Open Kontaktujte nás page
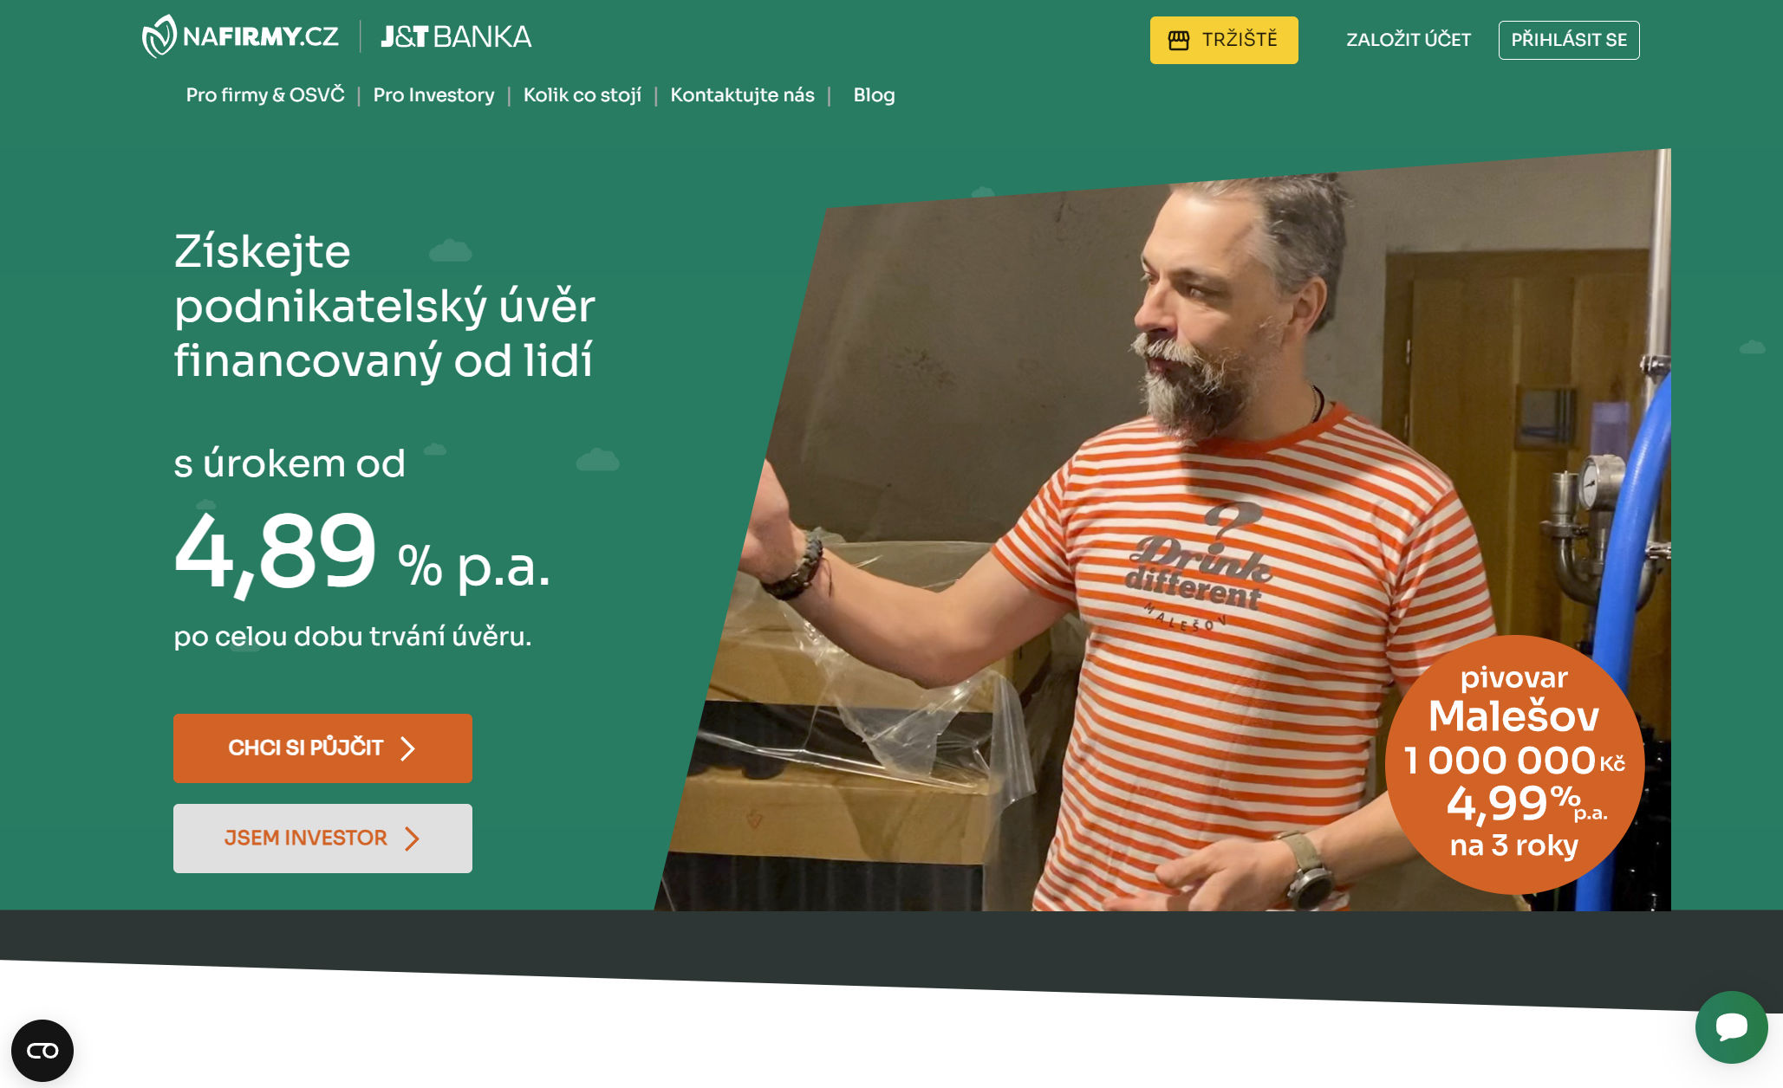The height and width of the screenshot is (1088, 1783). click(742, 95)
